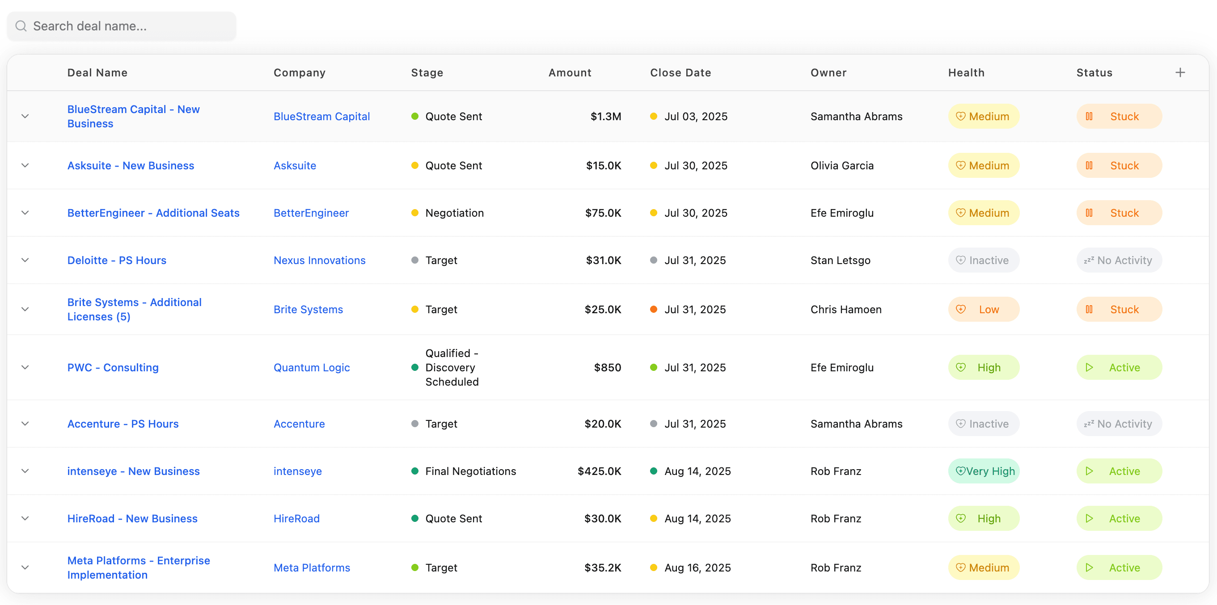The height and width of the screenshot is (605, 1217).
Task: Focus the Search deal name field
Action: pyautogui.click(x=122, y=26)
